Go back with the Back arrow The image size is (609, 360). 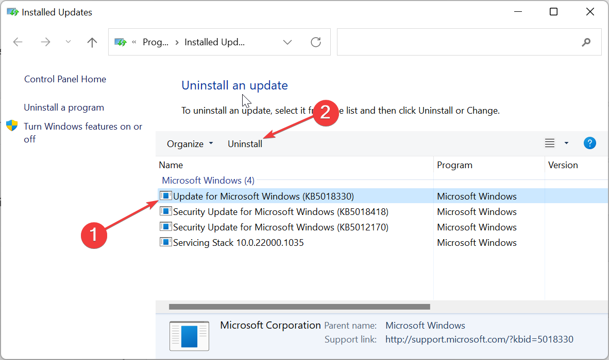click(x=18, y=42)
